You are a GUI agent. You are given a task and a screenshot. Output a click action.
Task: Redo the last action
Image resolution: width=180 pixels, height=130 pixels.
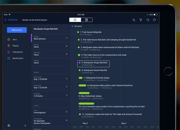(154, 20)
